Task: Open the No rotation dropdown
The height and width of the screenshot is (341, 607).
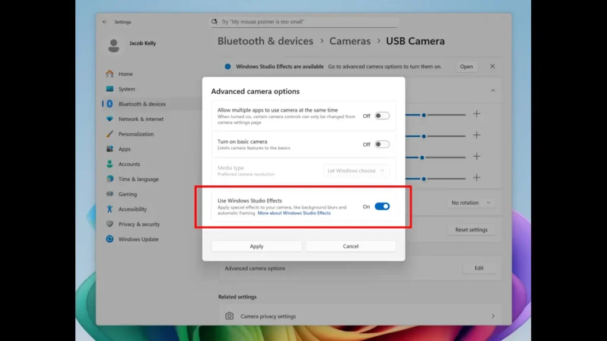Action: coord(471,202)
